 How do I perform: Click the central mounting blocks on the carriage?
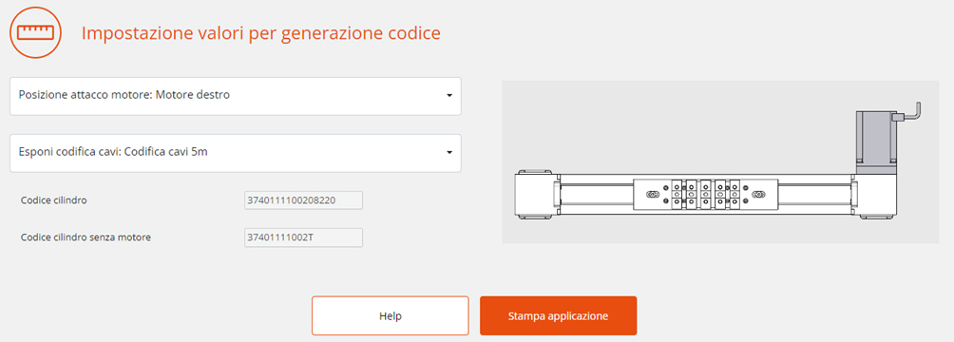tap(706, 195)
